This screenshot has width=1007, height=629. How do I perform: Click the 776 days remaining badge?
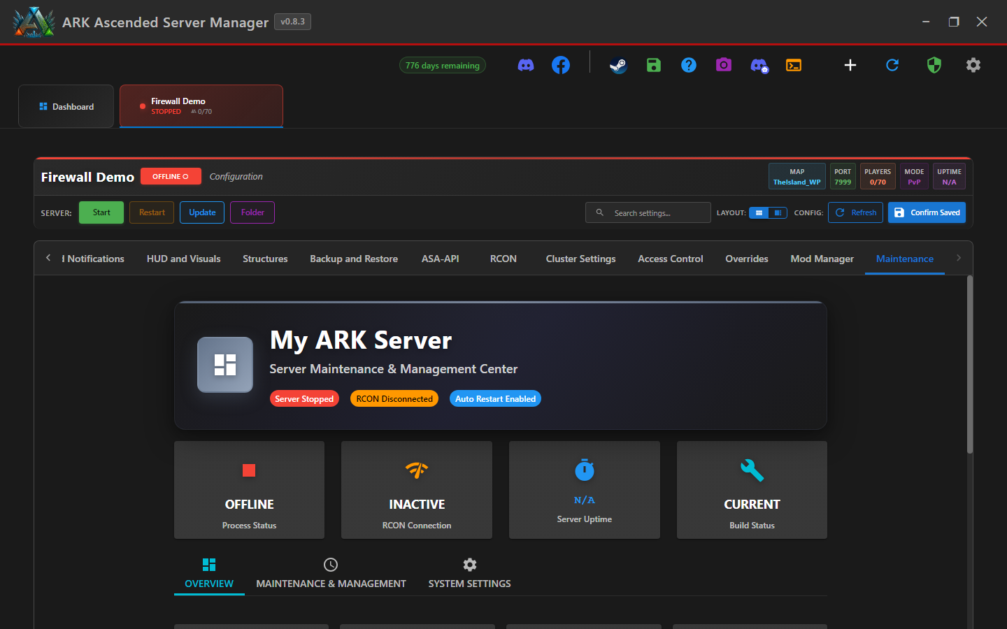click(443, 65)
